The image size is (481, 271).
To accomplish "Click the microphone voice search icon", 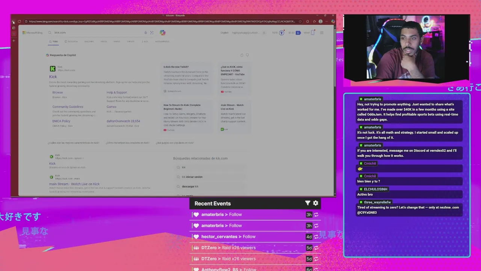I will tap(145, 33).
